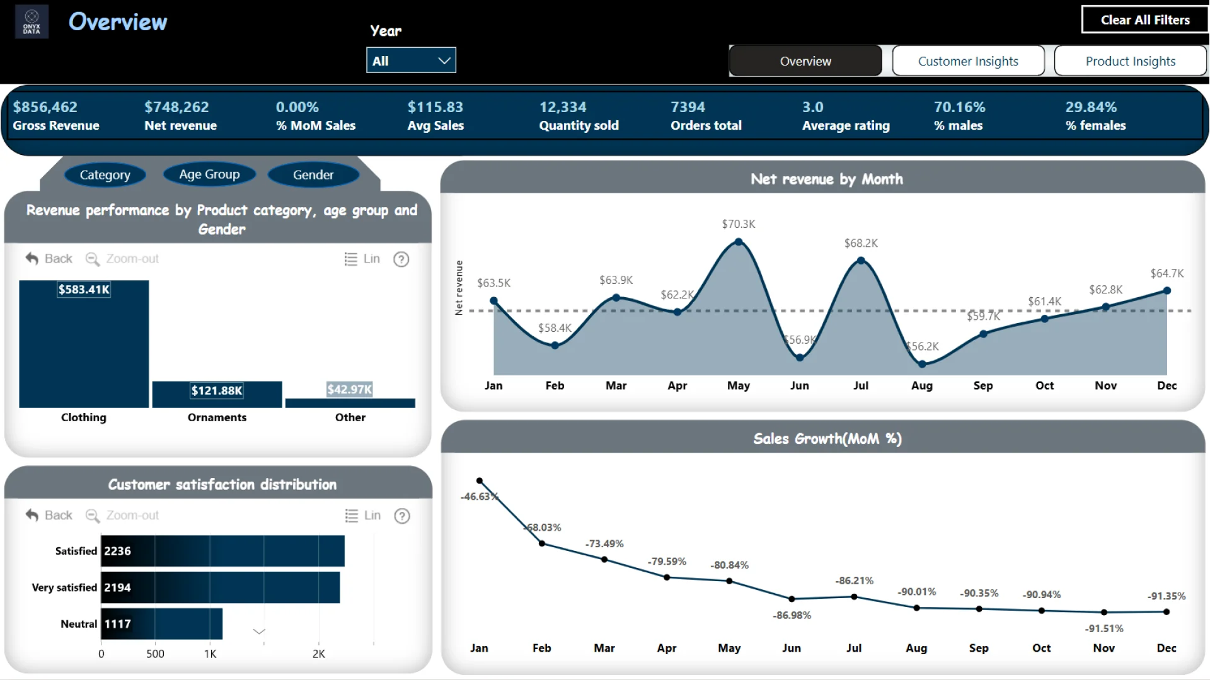Click the May data point $70.3K

point(738,242)
